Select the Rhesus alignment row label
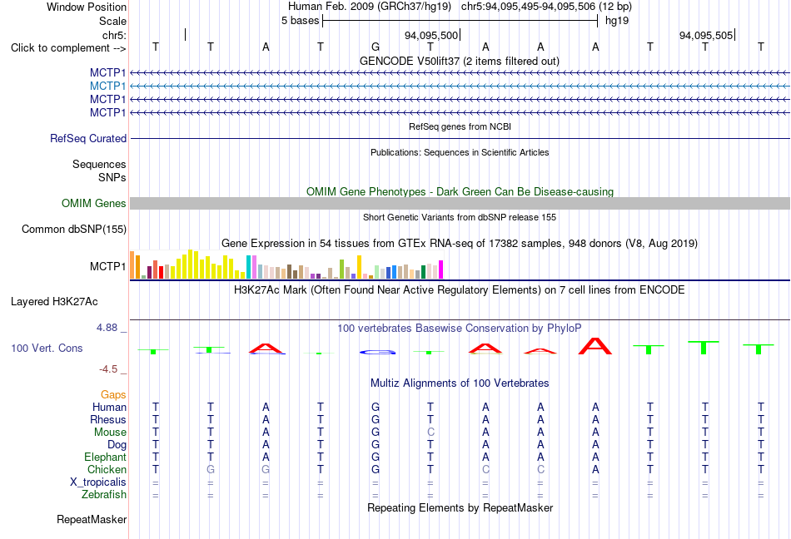Viewport: 791px width, 539px height. pos(108,419)
